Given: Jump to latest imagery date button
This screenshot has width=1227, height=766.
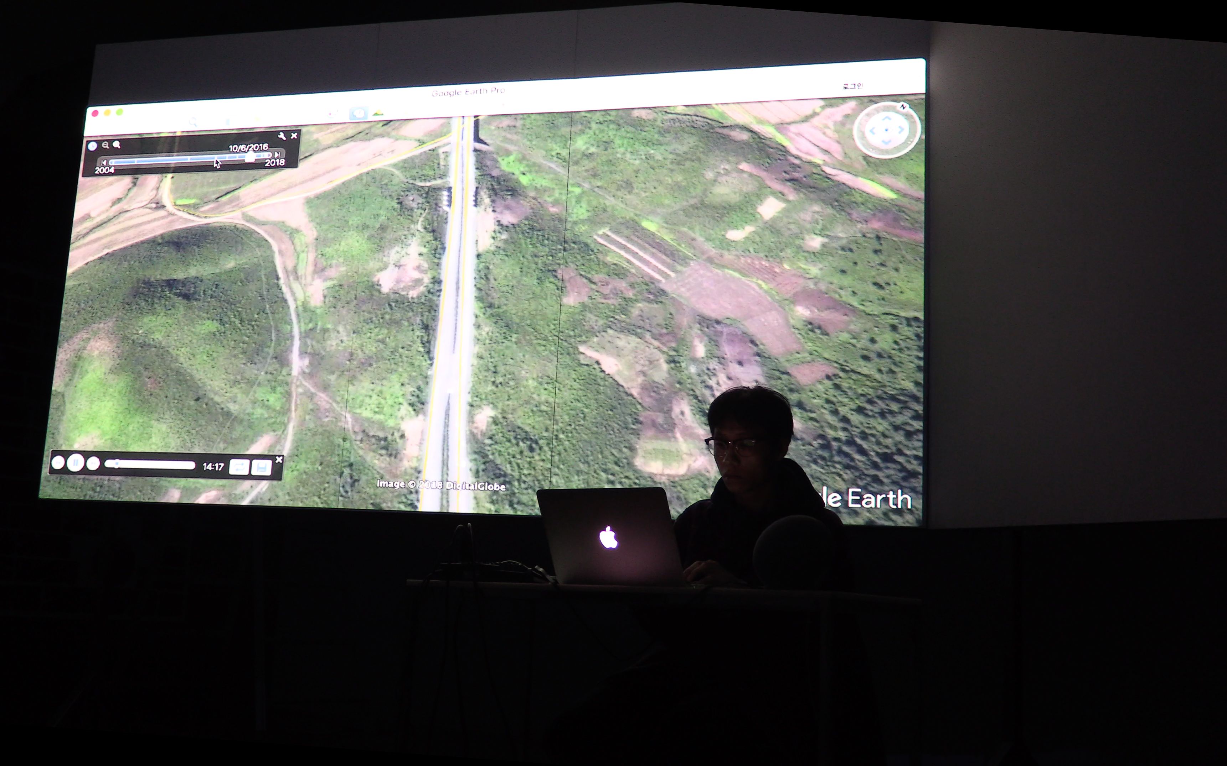Looking at the screenshot, I should coord(277,154).
